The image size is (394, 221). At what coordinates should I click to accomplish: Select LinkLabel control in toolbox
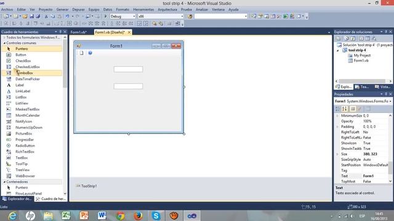(x=23, y=91)
